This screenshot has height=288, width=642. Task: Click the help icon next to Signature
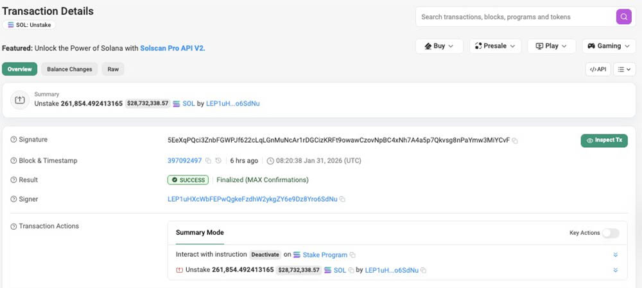coord(13,140)
